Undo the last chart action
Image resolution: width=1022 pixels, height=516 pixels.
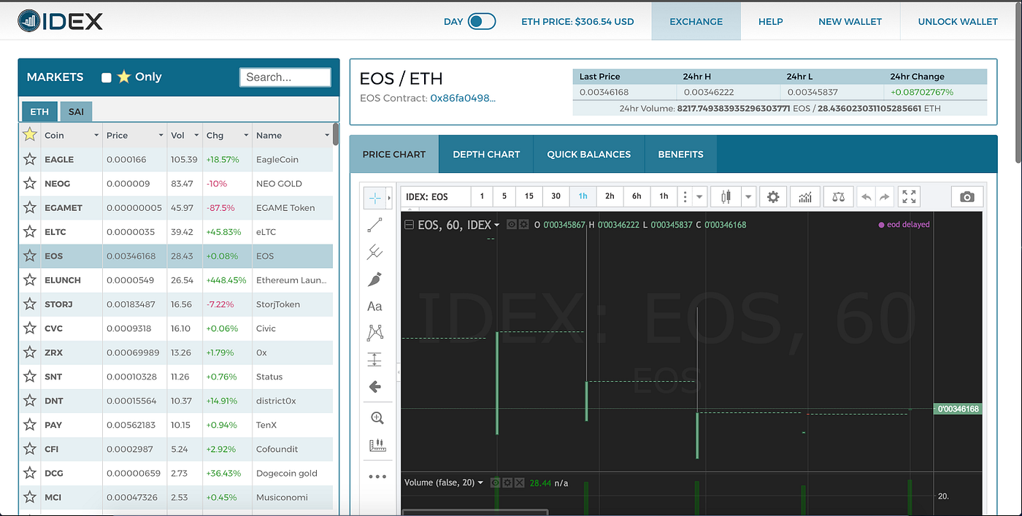pos(867,196)
